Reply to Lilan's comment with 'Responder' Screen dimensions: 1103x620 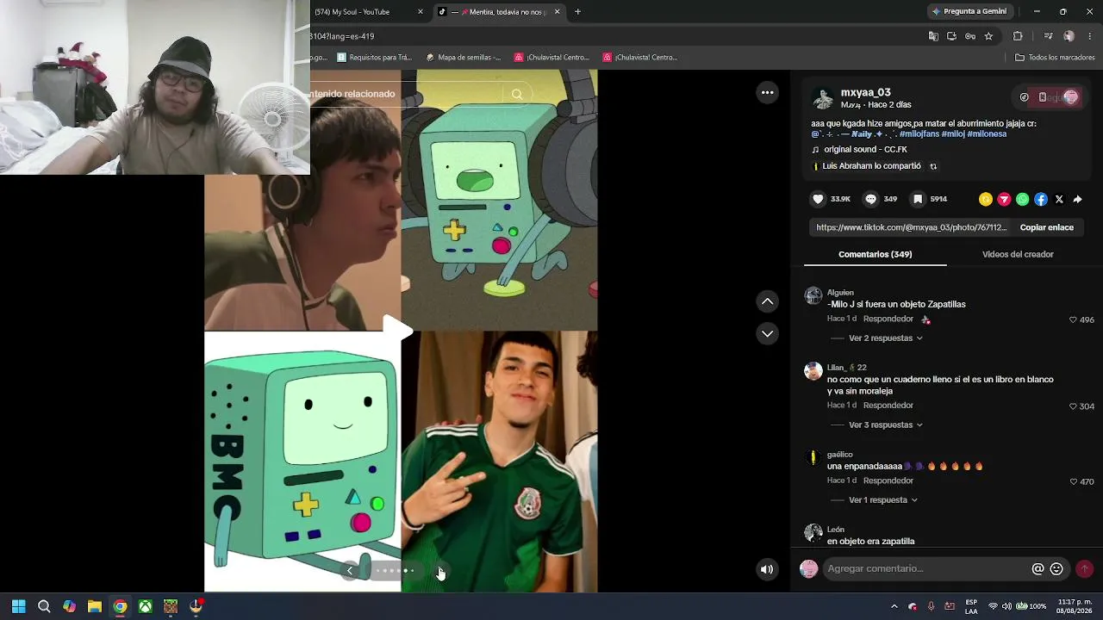tap(888, 406)
